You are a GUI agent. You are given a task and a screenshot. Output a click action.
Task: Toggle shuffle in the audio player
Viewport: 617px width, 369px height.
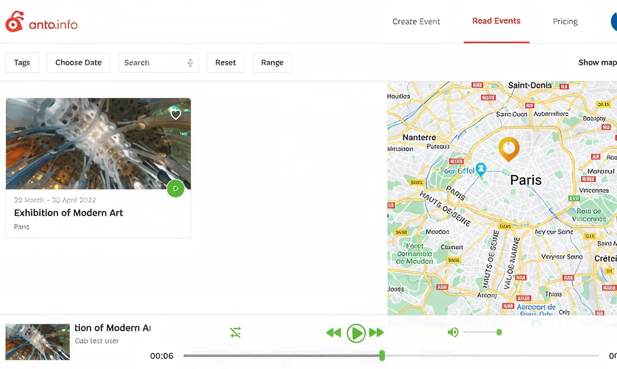pyautogui.click(x=236, y=332)
